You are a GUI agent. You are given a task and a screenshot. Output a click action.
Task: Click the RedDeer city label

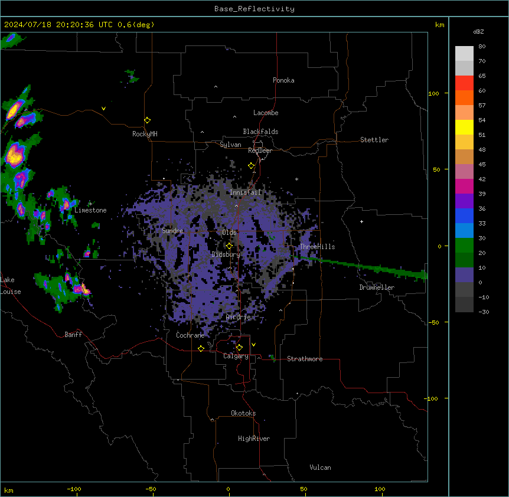(x=260, y=151)
